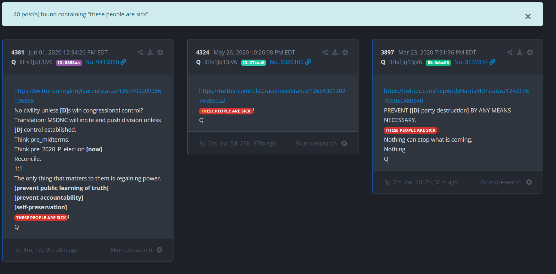This screenshot has width=556, height=274.
Task: Share post 4324
Action: (x=325, y=52)
